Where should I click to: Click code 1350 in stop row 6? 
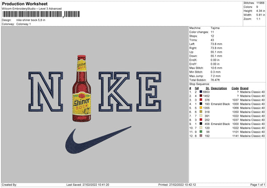(x=235, y=112)
